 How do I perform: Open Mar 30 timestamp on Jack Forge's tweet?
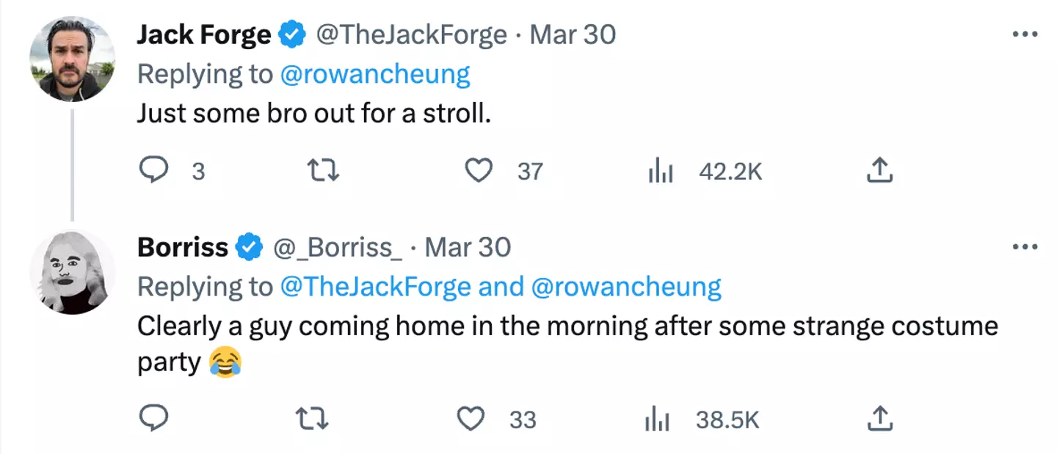(x=573, y=34)
